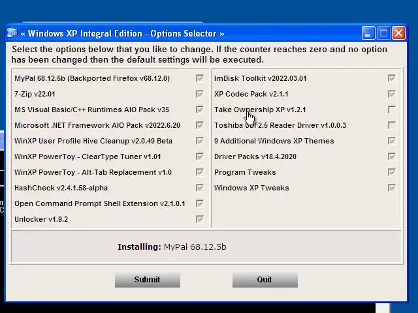Viewport: 418px width, 313px height.
Task: Toggle 9 Additional Windows XP Themes checkbox
Action: coord(392,141)
